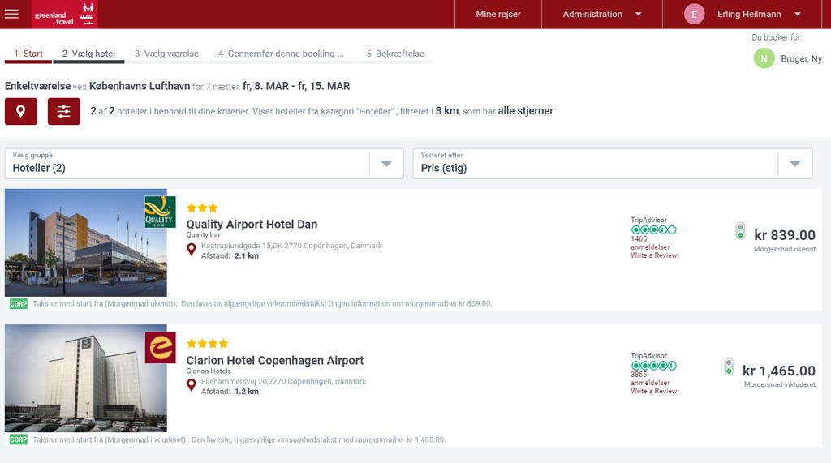Screen dimensions: 831x463
Task: Click the Bruger, Ny traveller name
Action: pyautogui.click(x=801, y=59)
